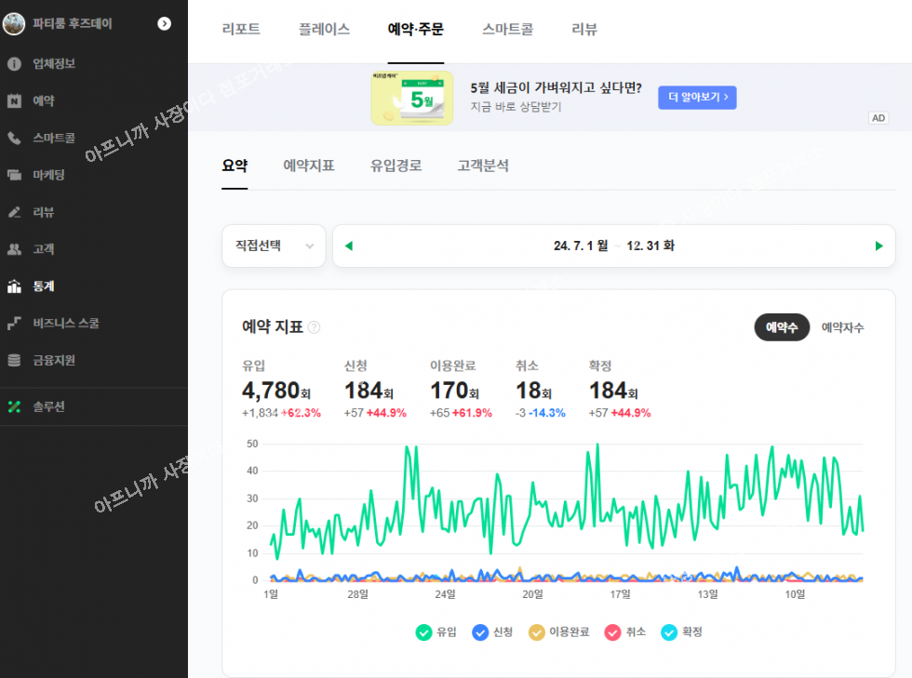This screenshot has height=678, width=912.
Task: Click the date range 24.7.1 – 12.31 field
Action: pos(613,246)
